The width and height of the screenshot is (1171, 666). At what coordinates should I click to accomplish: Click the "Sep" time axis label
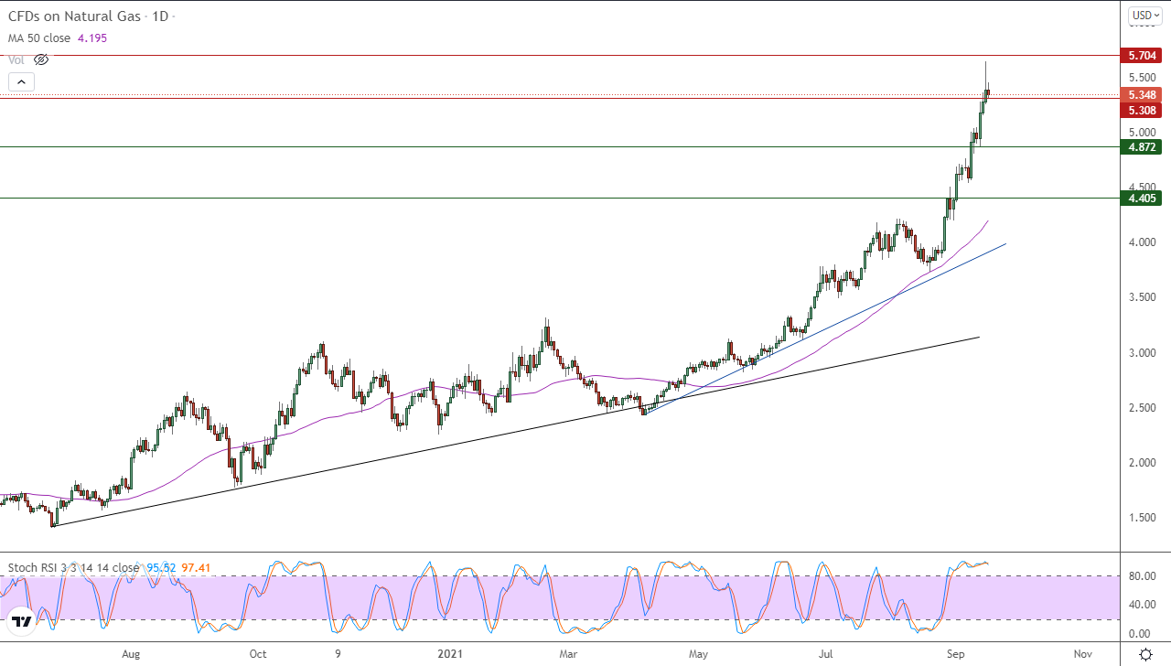[x=956, y=654]
